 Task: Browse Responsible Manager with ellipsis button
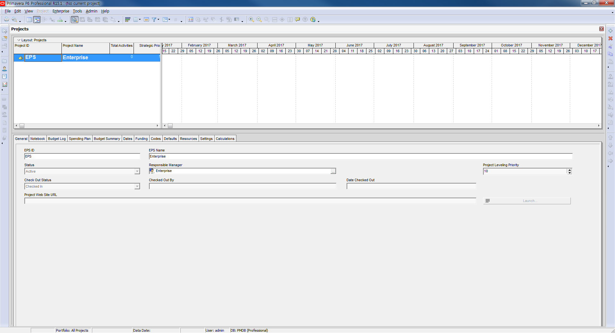(x=333, y=171)
